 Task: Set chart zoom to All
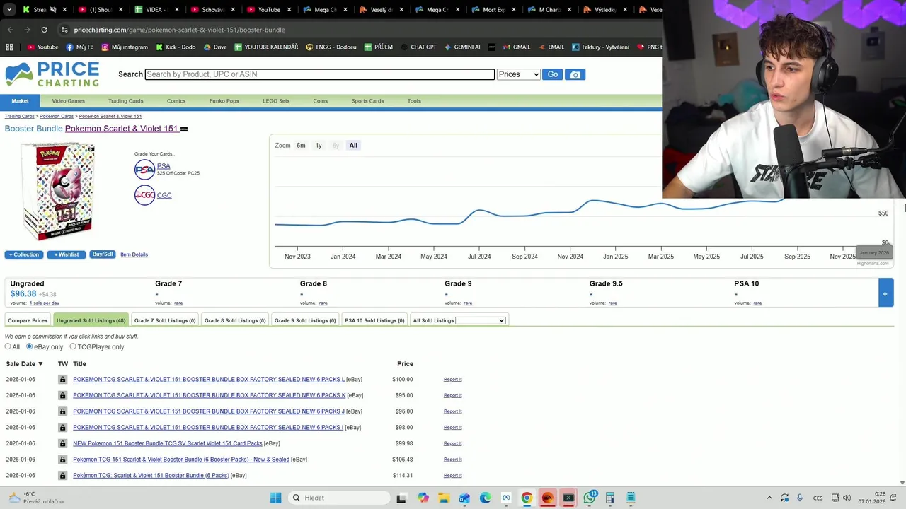coord(353,146)
